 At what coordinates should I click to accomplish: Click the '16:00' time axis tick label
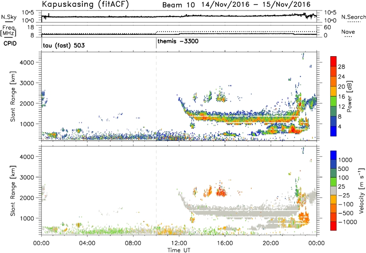coord(225,243)
